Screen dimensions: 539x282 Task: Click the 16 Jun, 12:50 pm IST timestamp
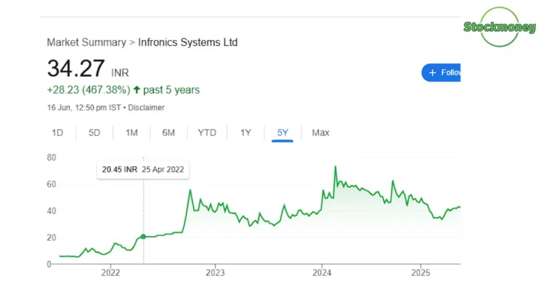click(84, 107)
